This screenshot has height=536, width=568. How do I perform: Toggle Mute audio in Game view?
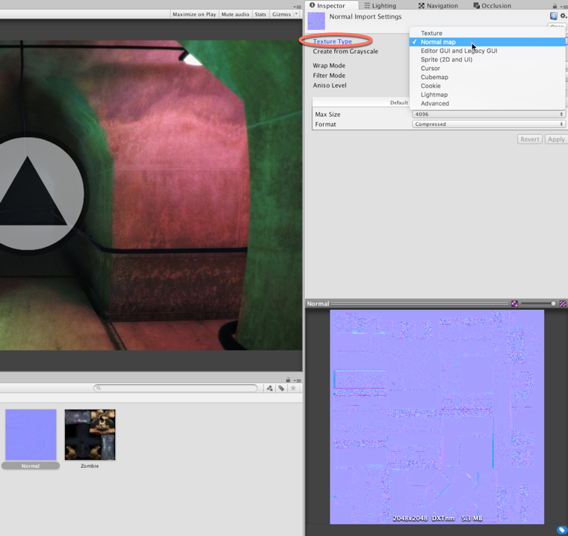(235, 14)
